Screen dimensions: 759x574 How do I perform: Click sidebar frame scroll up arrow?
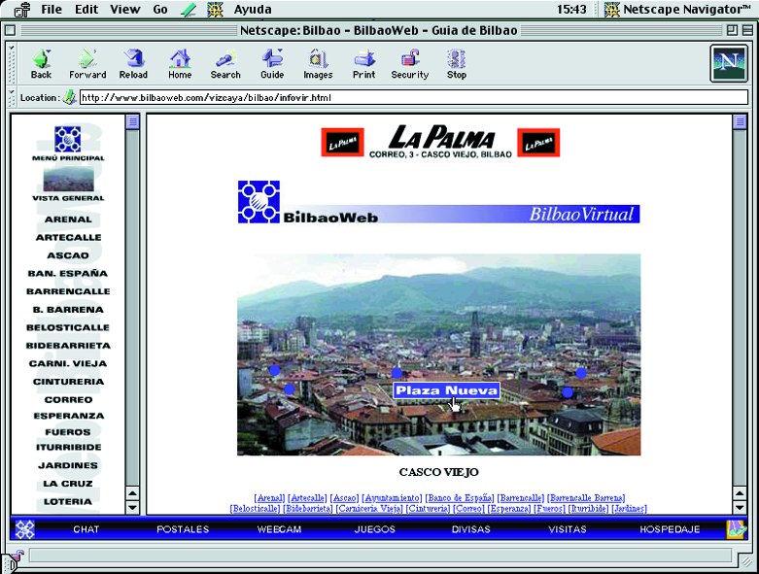(132, 493)
